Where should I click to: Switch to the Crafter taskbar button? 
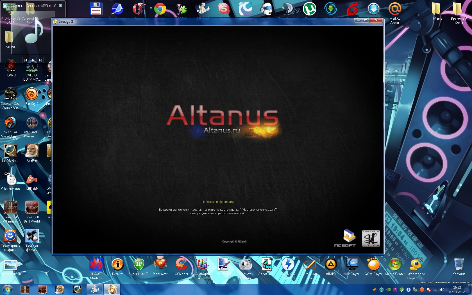(x=60, y=289)
